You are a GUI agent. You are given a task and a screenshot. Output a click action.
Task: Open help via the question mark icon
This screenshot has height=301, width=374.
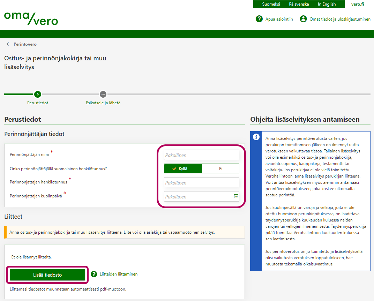[x=259, y=19]
